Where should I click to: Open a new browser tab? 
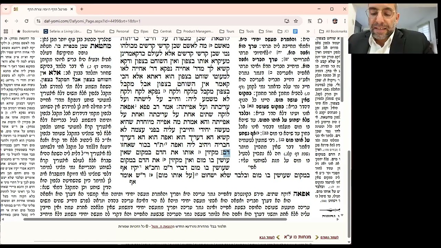click(82, 9)
